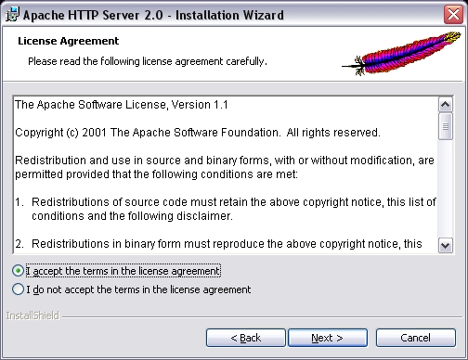The width and height of the screenshot is (468, 360).
Task: Close the Installation Wizard window
Action: click(453, 15)
